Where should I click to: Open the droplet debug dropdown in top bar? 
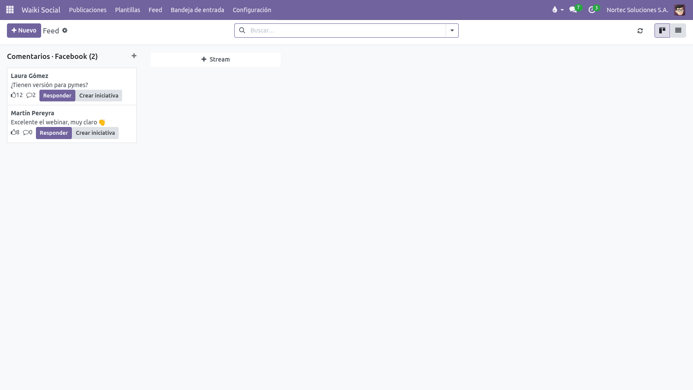pyautogui.click(x=557, y=10)
